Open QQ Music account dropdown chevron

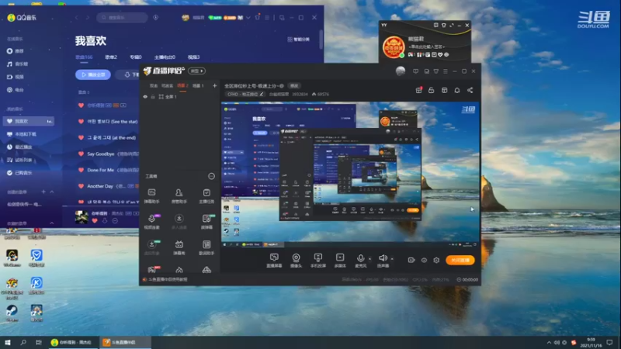248,17
